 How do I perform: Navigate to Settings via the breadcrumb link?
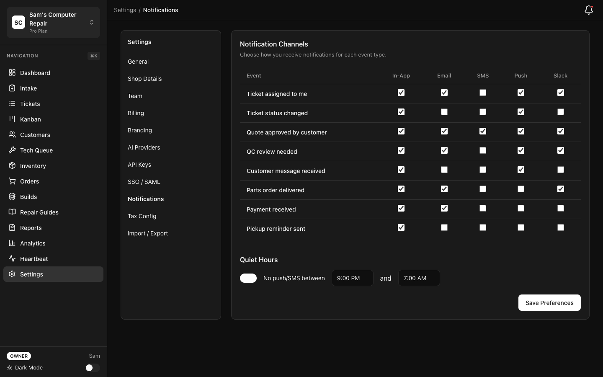pos(125,10)
